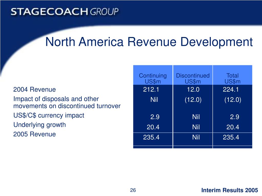Select the Impact of disposals row label
The width and height of the screenshot is (262, 196).
point(67,102)
